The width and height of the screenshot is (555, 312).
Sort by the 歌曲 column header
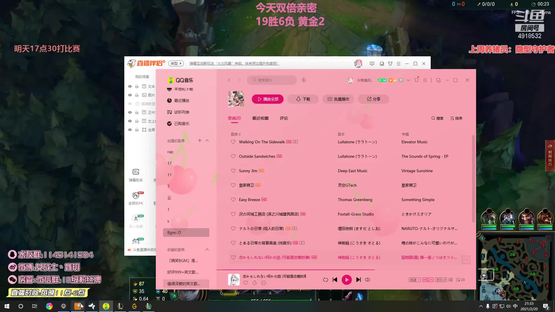[236, 134]
